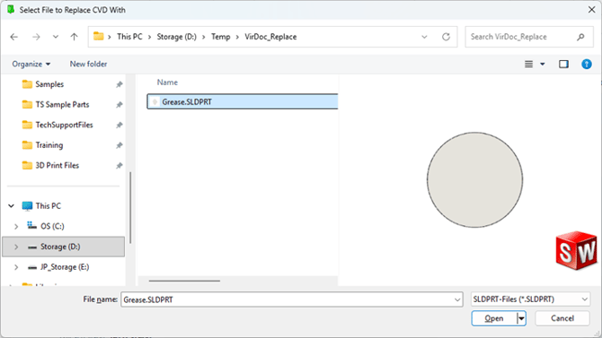Image resolution: width=602 pixels, height=338 pixels.
Task: Click the horizontal file list scrollbar
Action: pyautogui.click(x=184, y=281)
